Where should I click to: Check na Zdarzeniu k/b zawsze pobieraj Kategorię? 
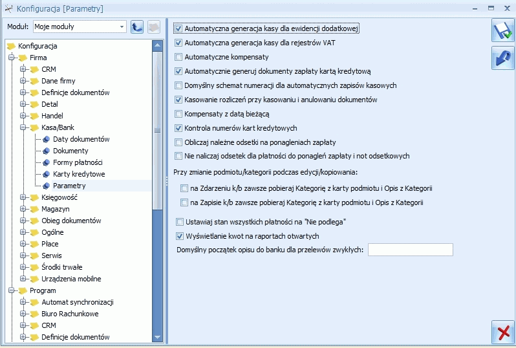coord(184,188)
